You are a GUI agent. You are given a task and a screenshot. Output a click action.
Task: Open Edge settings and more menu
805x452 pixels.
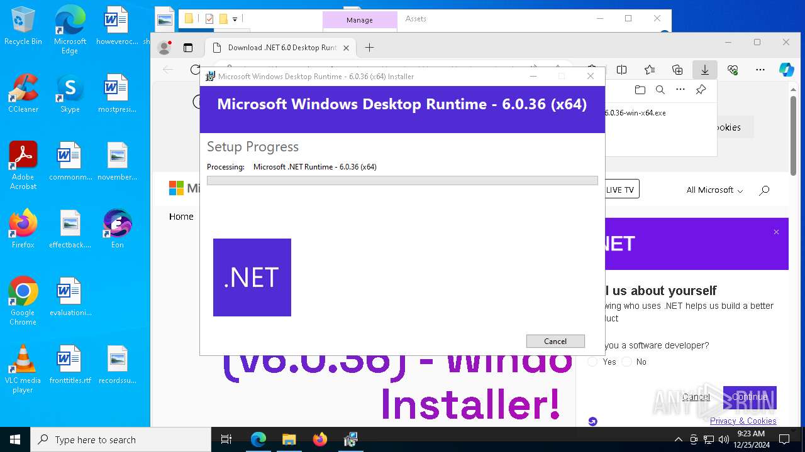click(x=760, y=70)
